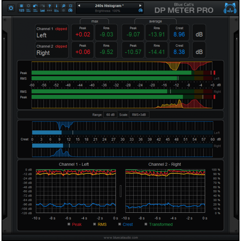
Task: Select the average tab
Action: pos(155,21)
